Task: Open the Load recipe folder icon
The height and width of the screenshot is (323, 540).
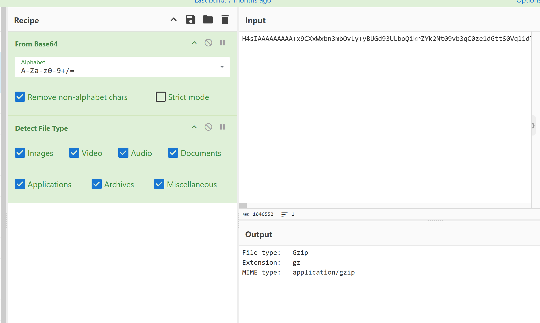Action: pyautogui.click(x=208, y=20)
